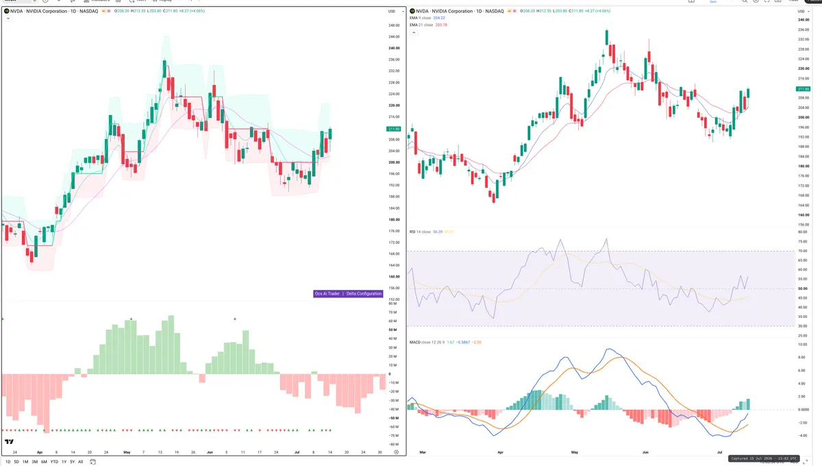Click the 240.00 price level on left axis
This screenshot has height=466, width=822.
click(x=394, y=48)
